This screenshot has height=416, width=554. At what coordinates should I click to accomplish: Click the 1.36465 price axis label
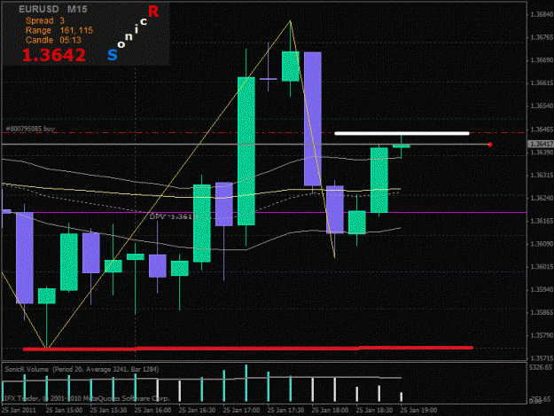542,130
